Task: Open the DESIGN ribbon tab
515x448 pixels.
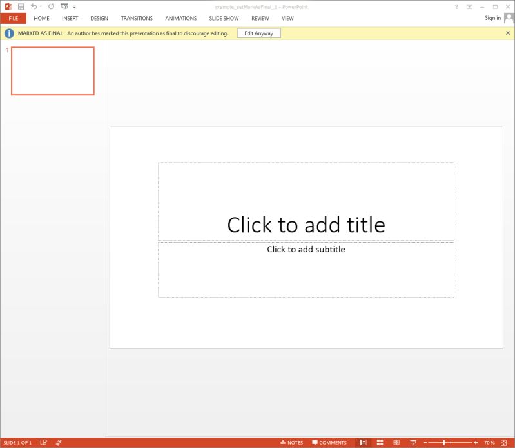Action: [x=99, y=19]
